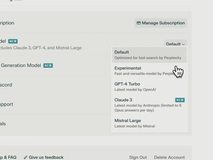
Task: Click the Sign Out link
Action: [x=138, y=157]
